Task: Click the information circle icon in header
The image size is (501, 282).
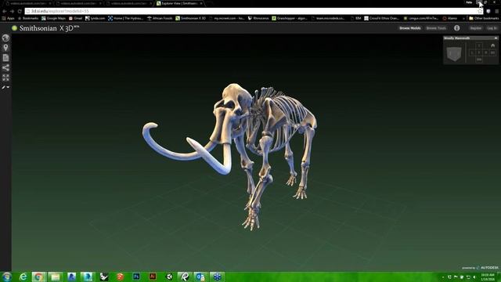Action: point(457,28)
